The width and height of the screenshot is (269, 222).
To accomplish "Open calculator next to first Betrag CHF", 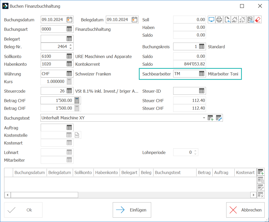I will coord(77,100).
